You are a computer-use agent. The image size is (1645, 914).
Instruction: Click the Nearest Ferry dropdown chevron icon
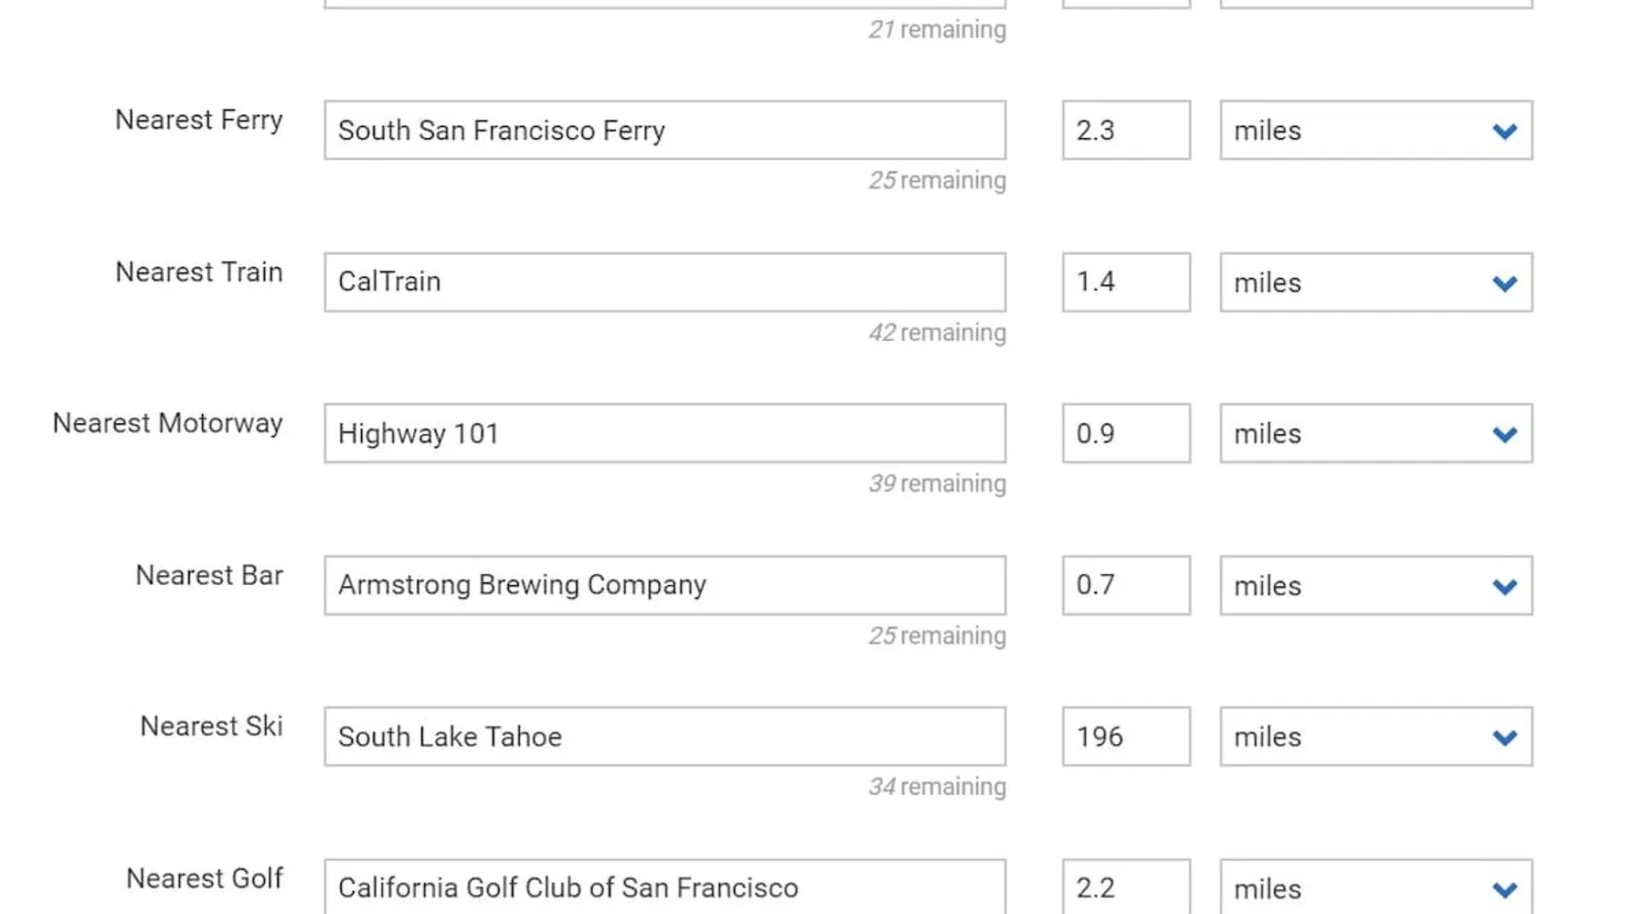pyautogui.click(x=1504, y=132)
